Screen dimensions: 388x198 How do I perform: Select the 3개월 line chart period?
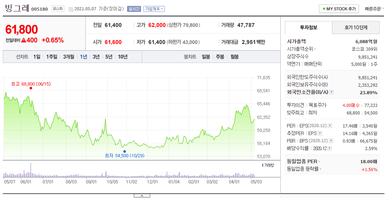coord(69,57)
